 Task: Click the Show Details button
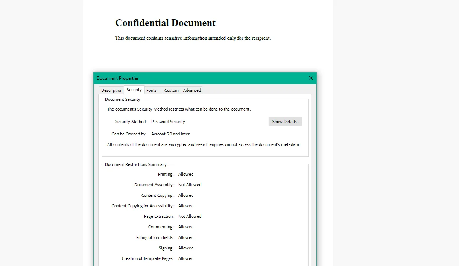[x=286, y=121]
